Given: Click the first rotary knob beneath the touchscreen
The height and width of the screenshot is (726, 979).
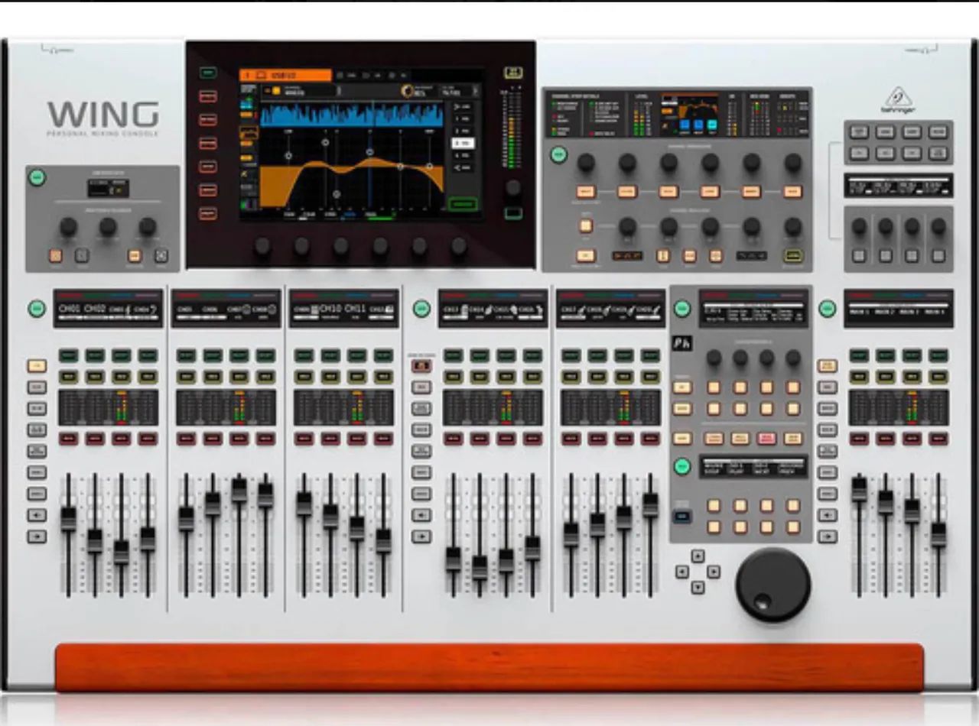Looking at the screenshot, I should point(262,246).
